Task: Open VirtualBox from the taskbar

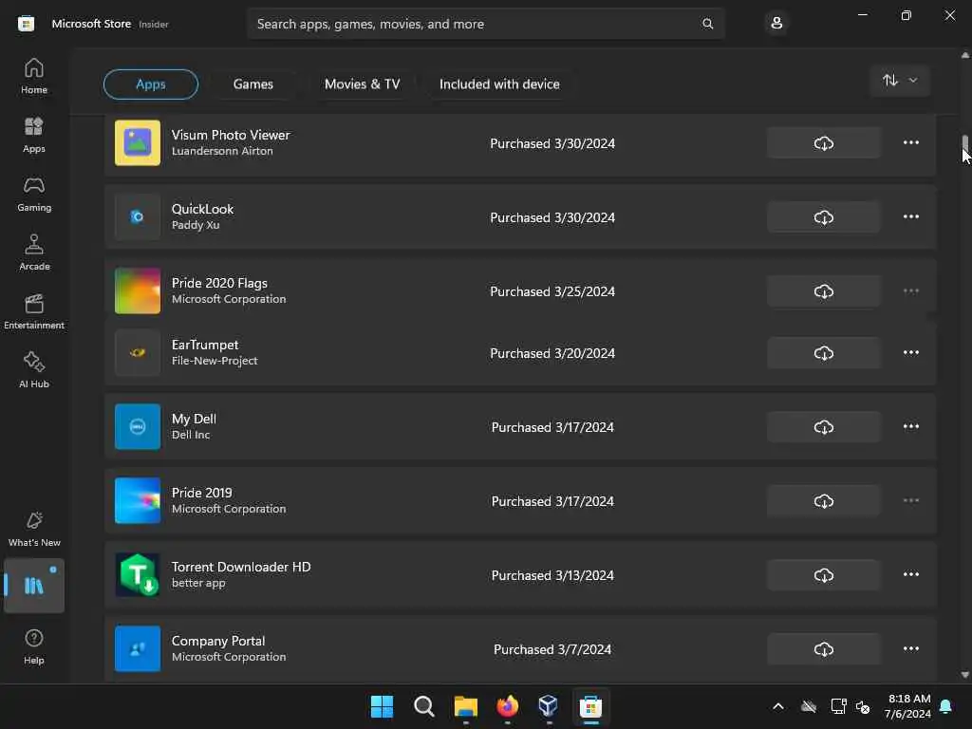Action: pyautogui.click(x=549, y=706)
